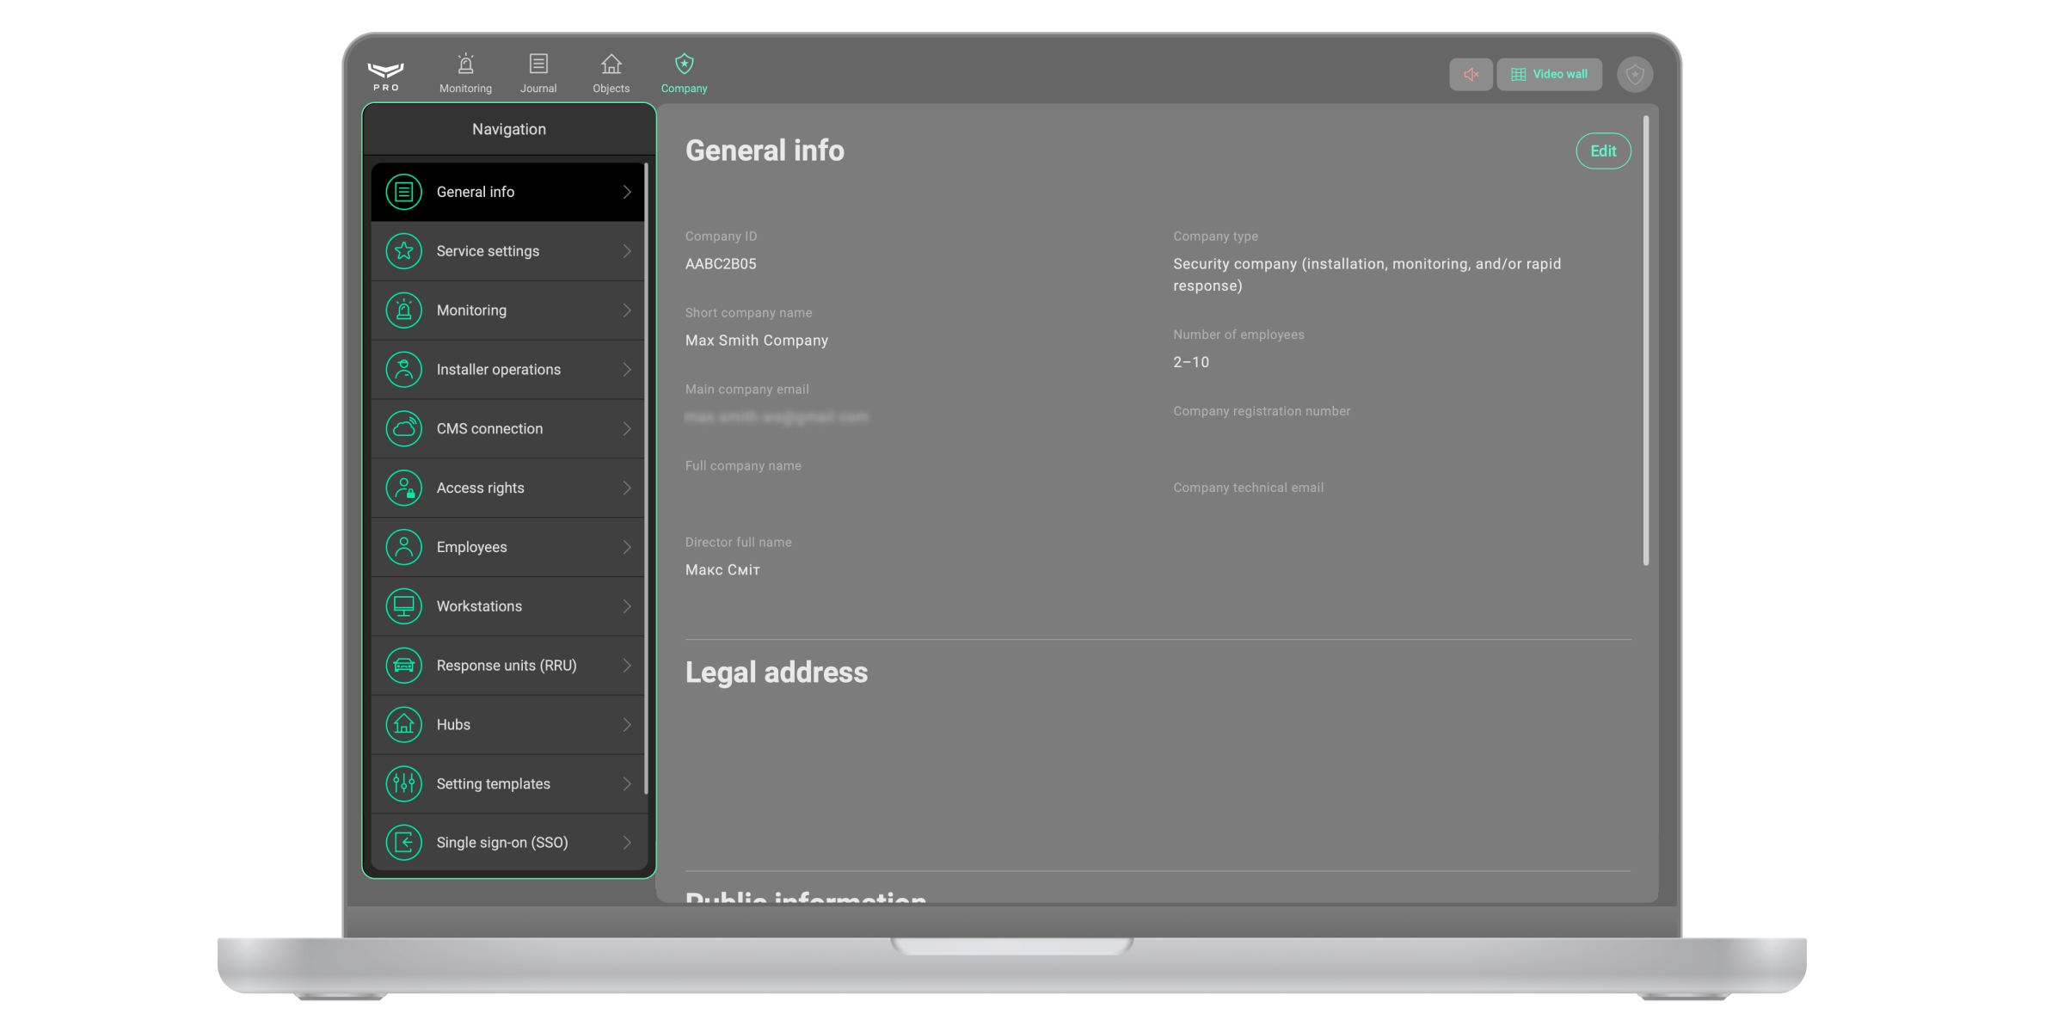Click the company ID AABC2B05
Screen dimensions: 2064x1032
pyautogui.click(x=721, y=264)
